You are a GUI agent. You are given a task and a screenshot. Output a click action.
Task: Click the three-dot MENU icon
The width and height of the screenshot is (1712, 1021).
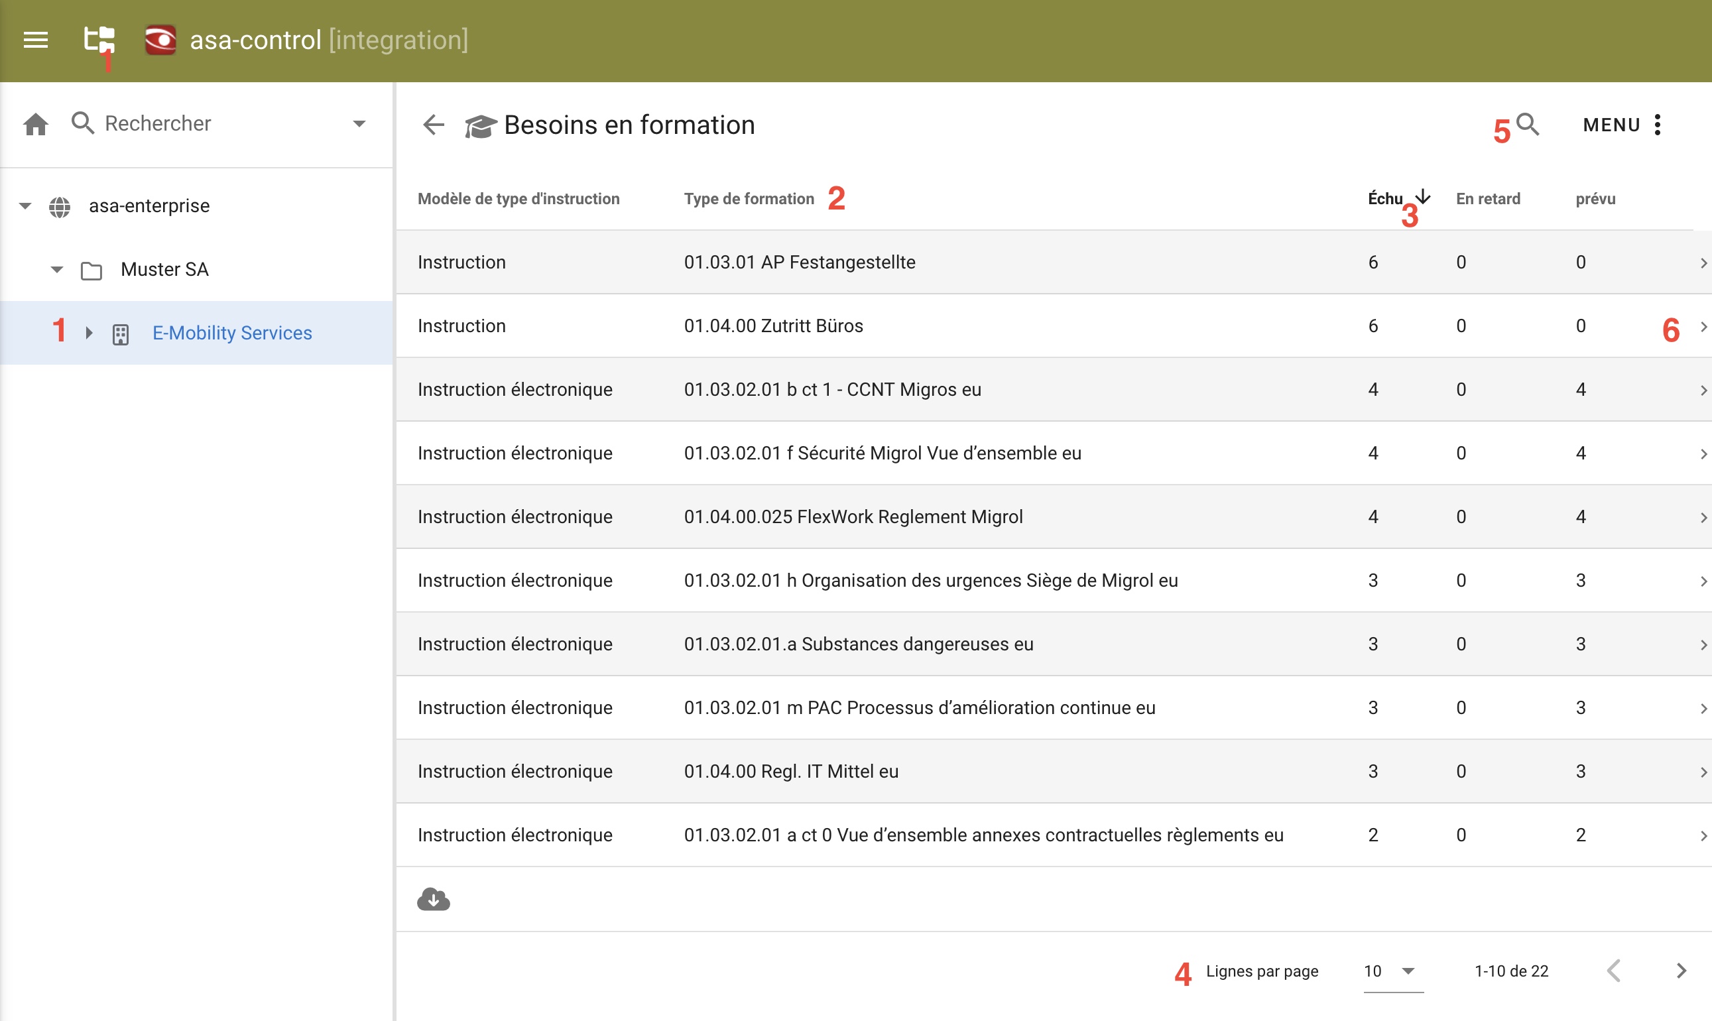(x=1657, y=125)
